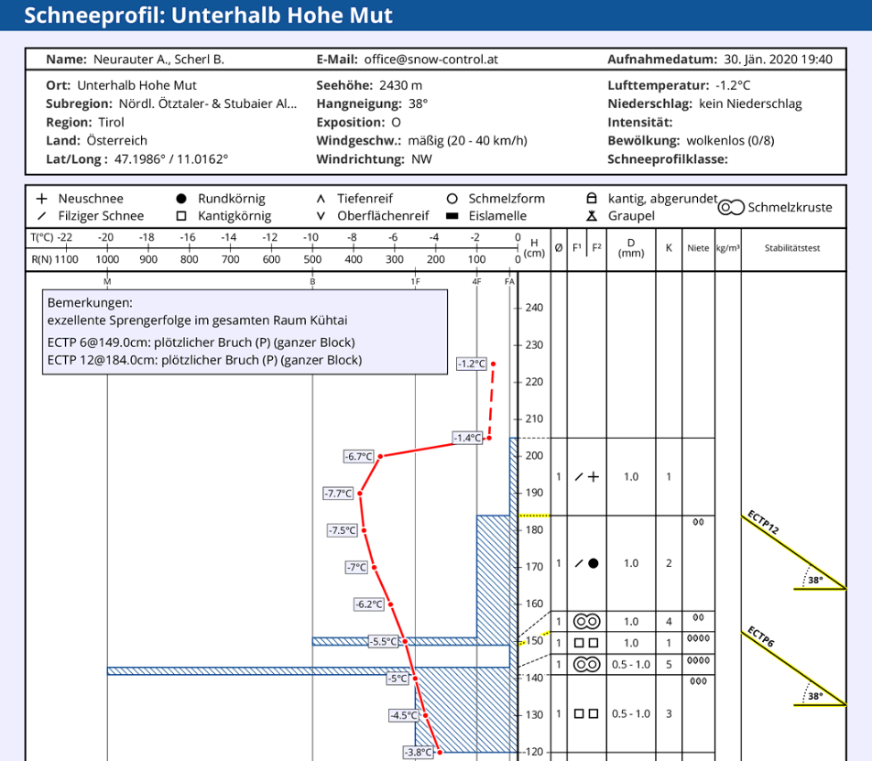Click the plus grain symbol in hardness 1 top layer
872x761 pixels.
[x=594, y=476]
